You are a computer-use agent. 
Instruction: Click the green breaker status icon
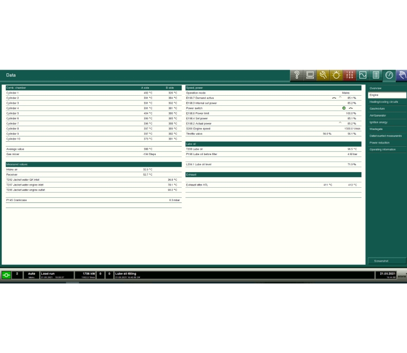tap(6, 275)
